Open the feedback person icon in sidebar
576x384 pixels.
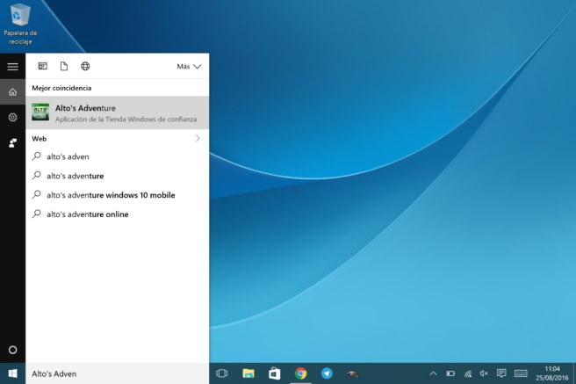pyautogui.click(x=13, y=143)
